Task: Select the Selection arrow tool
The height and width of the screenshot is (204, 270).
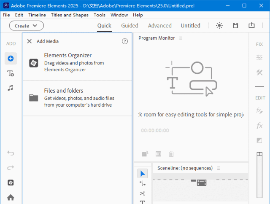Action: (143, 174)
